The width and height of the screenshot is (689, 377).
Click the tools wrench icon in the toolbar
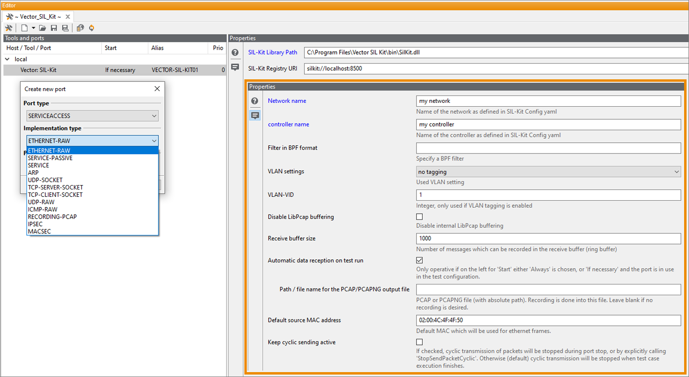[9, 28]
